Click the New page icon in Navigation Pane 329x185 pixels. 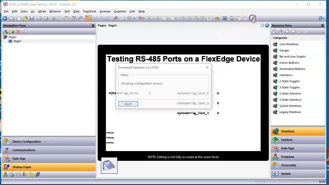[6, 31]
